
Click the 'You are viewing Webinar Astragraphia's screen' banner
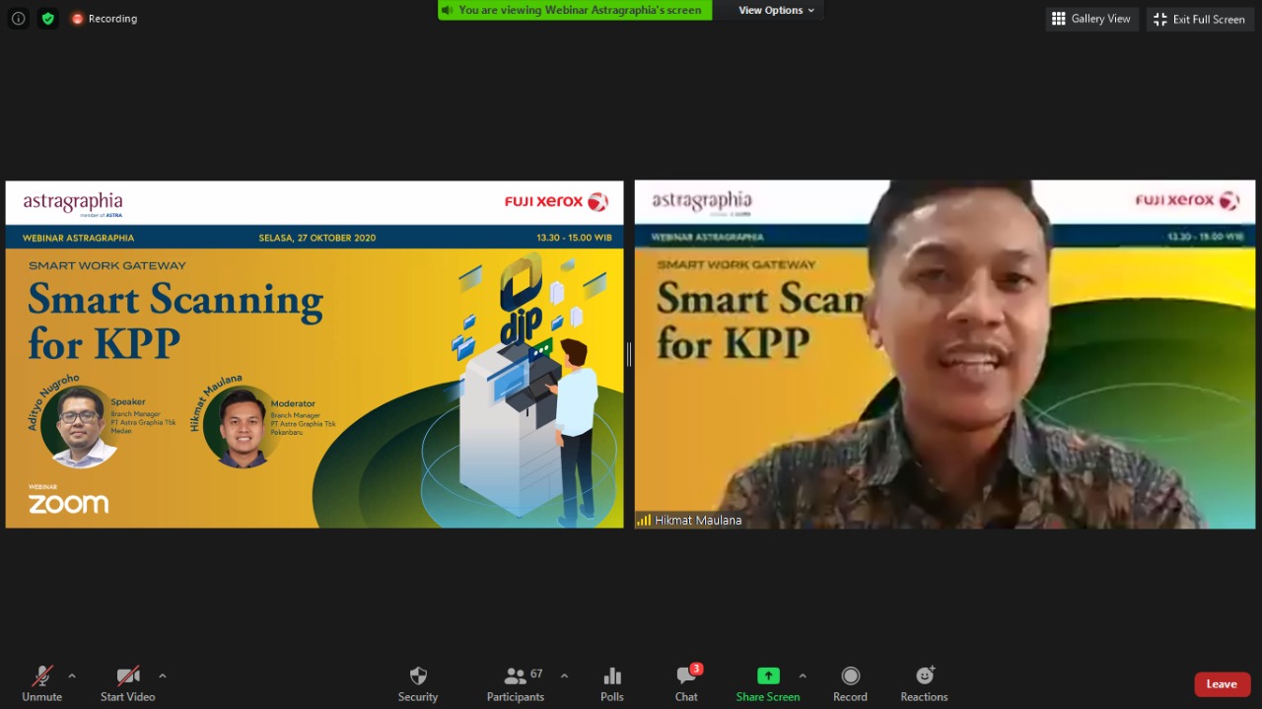[575, 10]
